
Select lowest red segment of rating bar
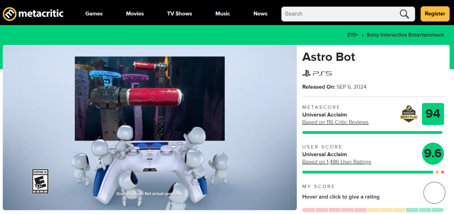point(309,210)
